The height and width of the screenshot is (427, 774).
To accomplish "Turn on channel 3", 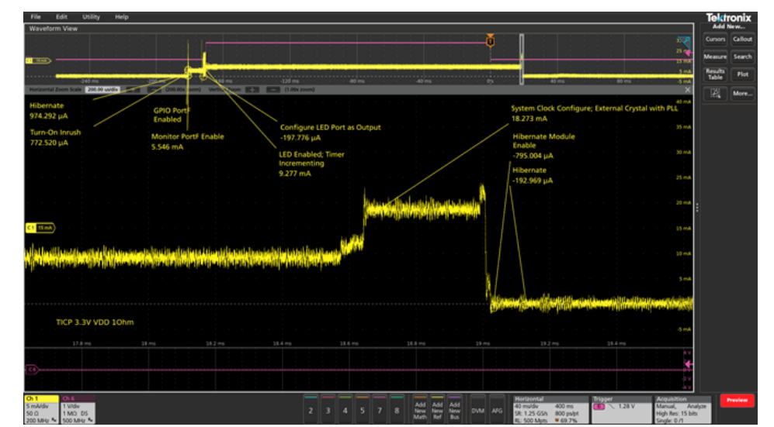I will coord(328,409).
